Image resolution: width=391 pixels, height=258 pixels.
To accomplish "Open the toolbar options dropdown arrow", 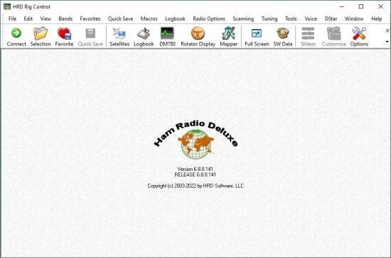I will pos(387,42).
